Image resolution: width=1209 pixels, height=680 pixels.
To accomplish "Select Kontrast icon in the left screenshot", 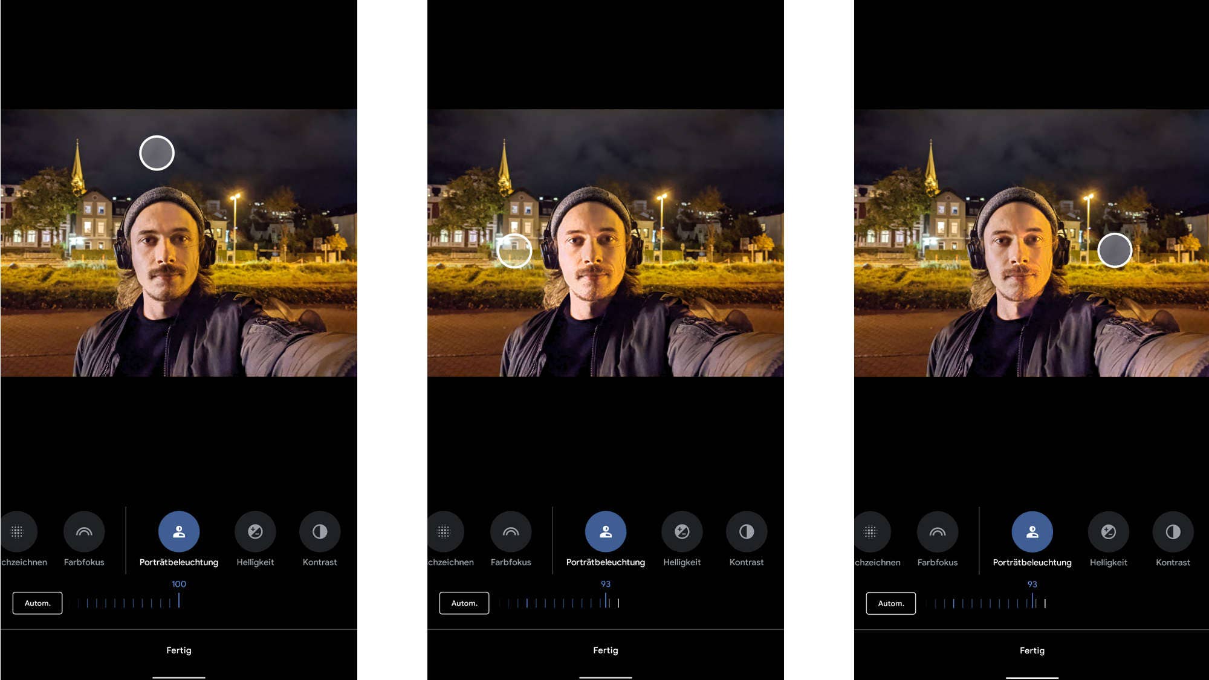I will click(x=320, y=531).
